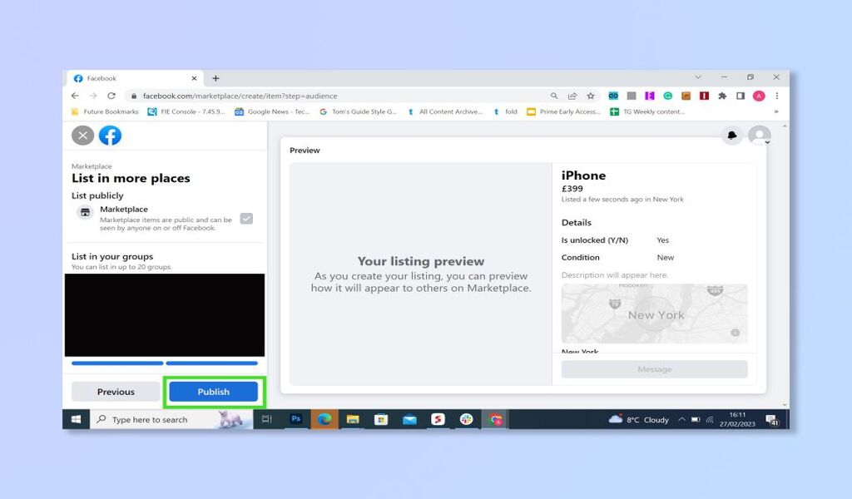This screenshot has width=852, height=499.
Task: Expand hidden system tray icons
Action: 681,419
